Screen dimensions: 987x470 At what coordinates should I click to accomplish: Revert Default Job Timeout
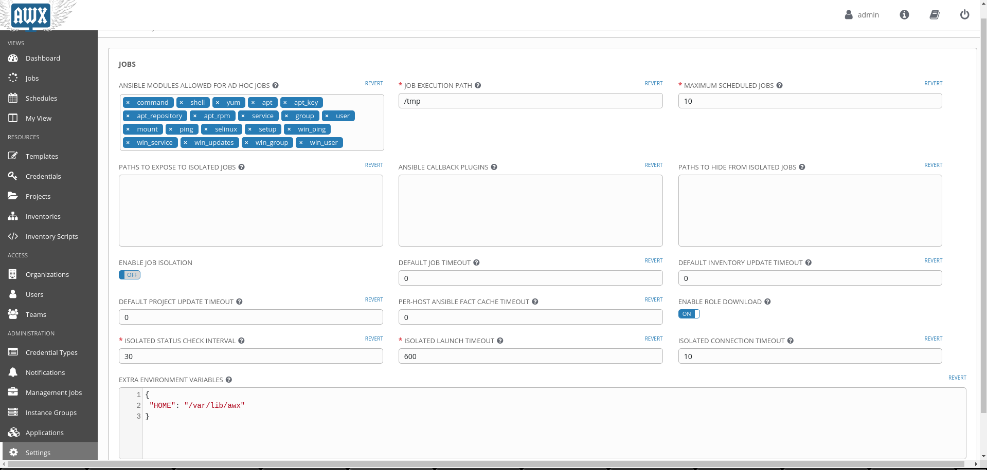click(654, 260)
